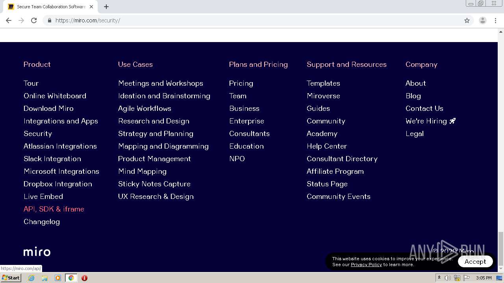This screenshot has width=504, height=283.
Task: Open Internet Explorer from the taskbar
Action: coord(31,278)
